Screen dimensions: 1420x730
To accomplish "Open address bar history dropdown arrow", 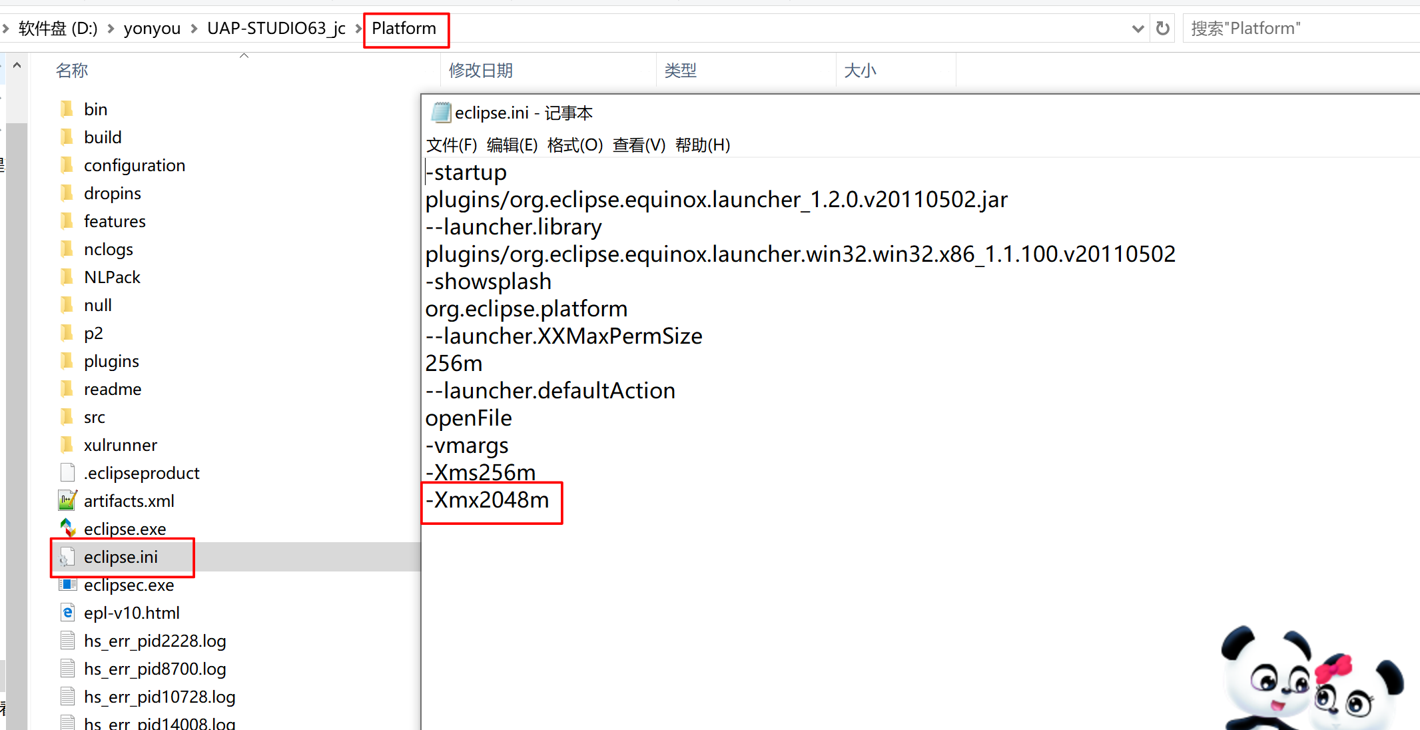I will click(x=1138, y=29).
